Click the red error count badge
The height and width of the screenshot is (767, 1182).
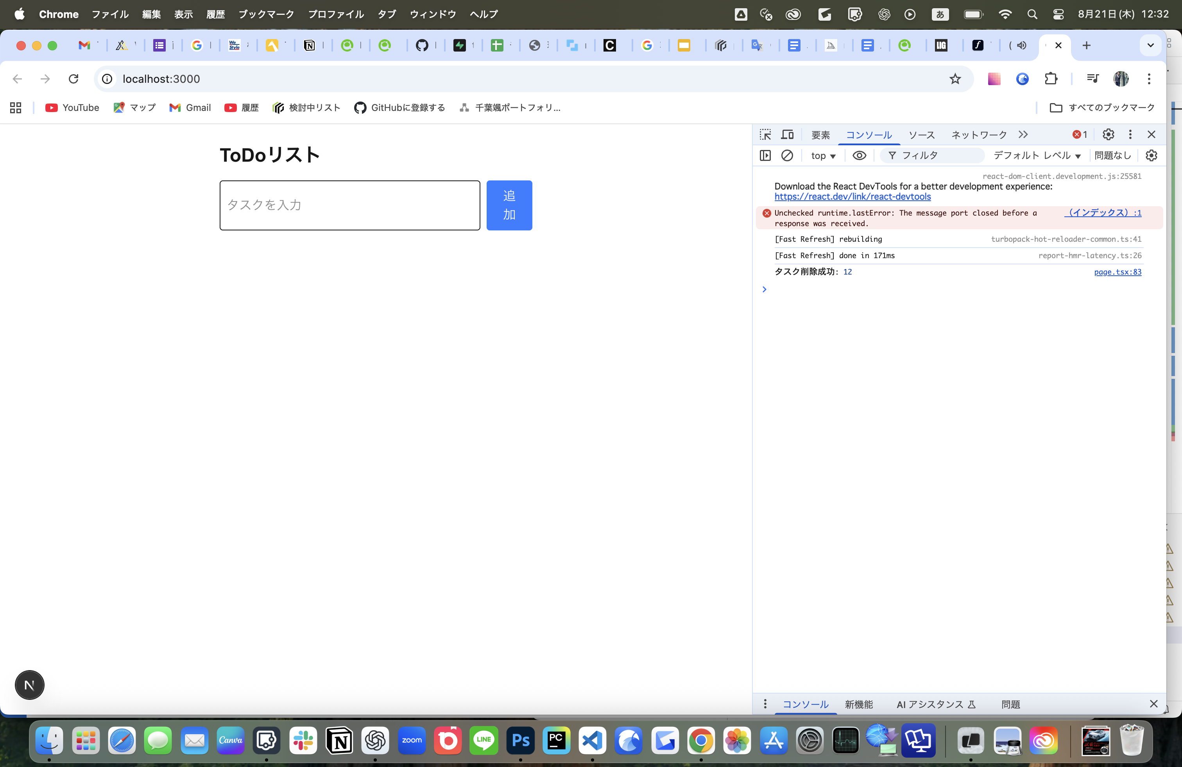[1080, 134]
